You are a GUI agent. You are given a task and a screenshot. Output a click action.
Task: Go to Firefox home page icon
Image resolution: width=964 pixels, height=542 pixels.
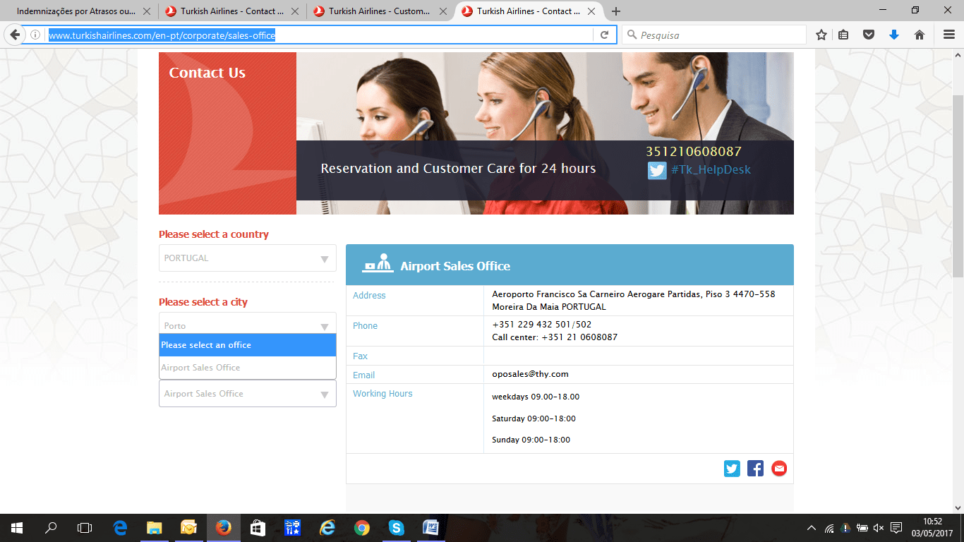920,35
